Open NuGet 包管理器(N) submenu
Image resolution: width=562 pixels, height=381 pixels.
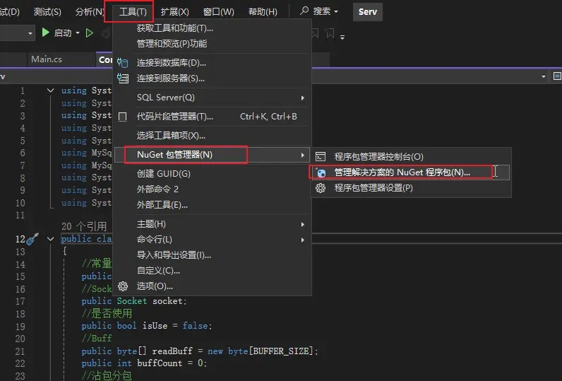[213, 155]
